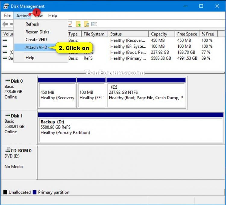226x205 pixels.
Task: Sort by Free Space column header
Action: tap(187, 34)
